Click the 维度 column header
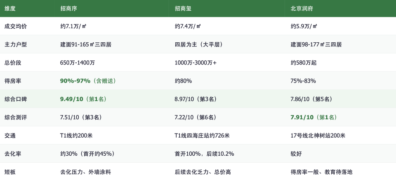Viewport: 396px width, 180px height. (10, 8)
